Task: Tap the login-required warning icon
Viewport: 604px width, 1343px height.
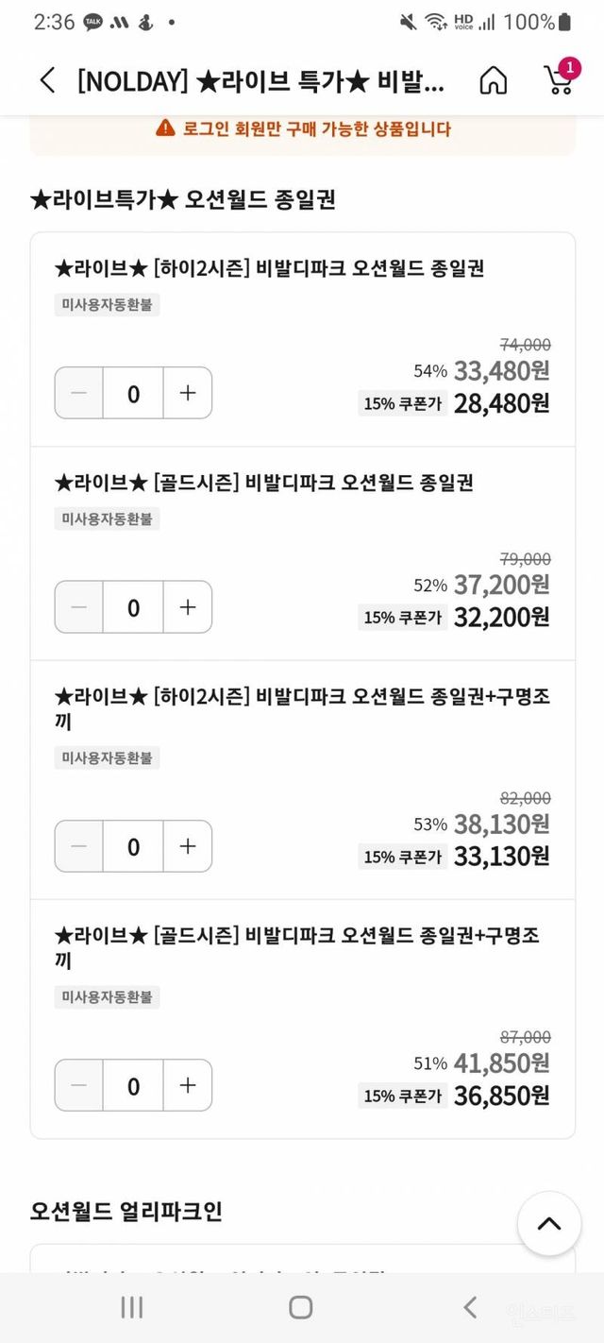Action: tap(166, 129)
